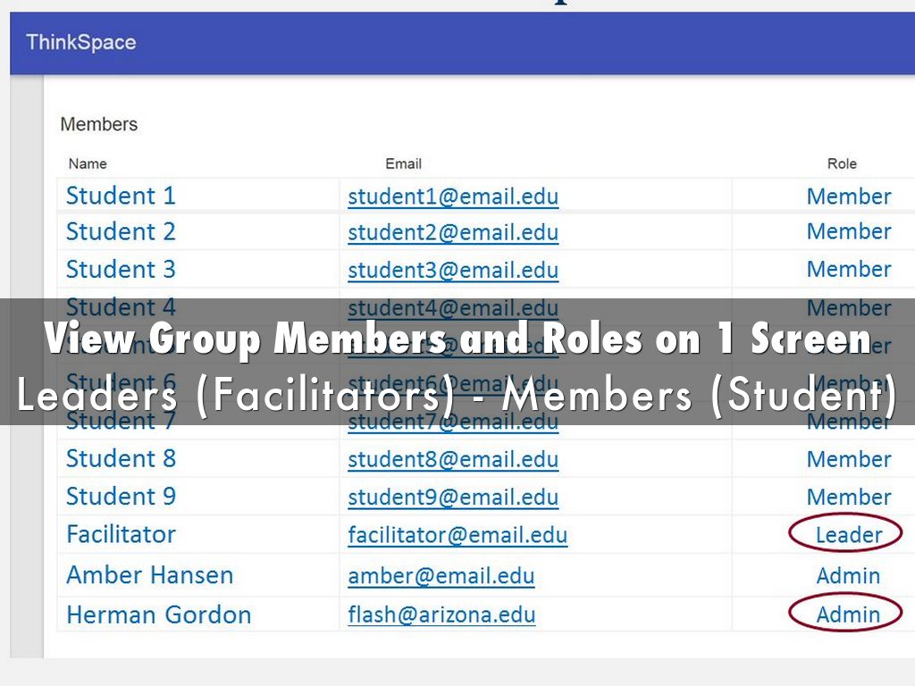915x686 pixels.
Task: Click the circled Leader role
Action: [x=848, y=535]
